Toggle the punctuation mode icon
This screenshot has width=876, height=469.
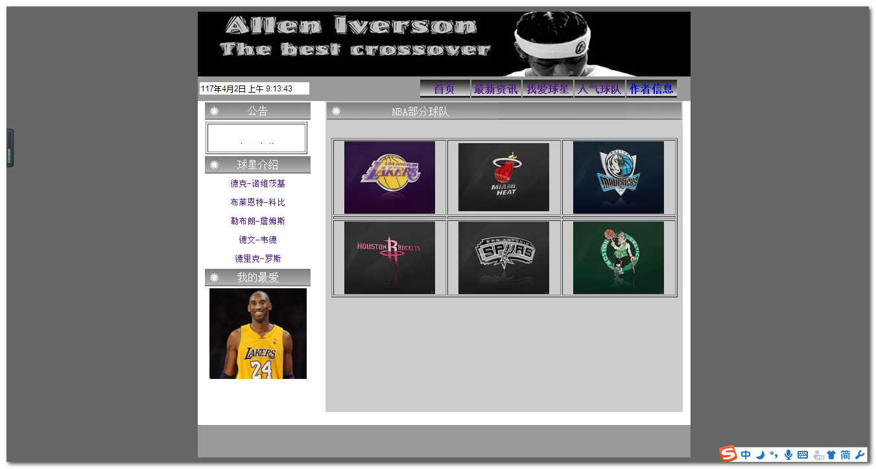(774, 455)
